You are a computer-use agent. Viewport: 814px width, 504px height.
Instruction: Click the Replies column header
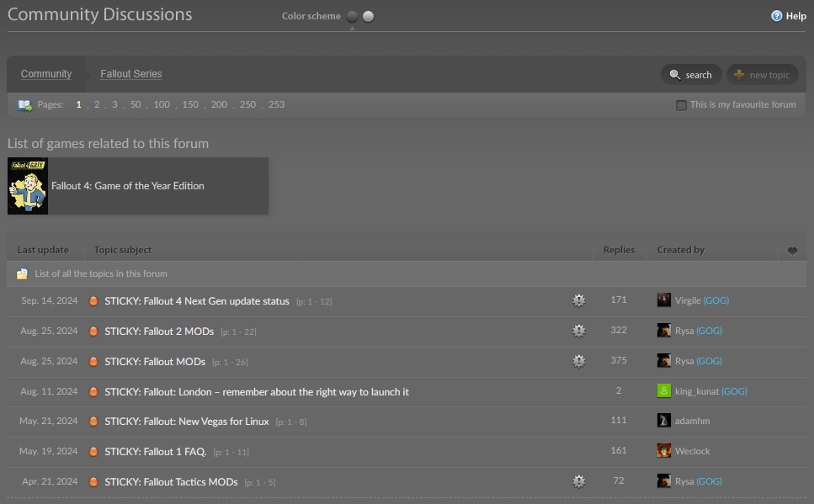pyautogui.click(x=619, y=250)
